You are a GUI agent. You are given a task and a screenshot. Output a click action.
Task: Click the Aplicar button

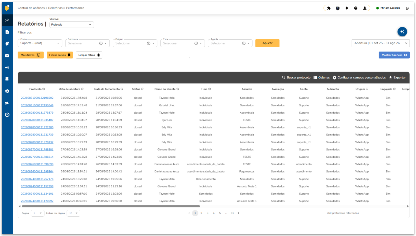pyautogui.click(x=267, y=43)
